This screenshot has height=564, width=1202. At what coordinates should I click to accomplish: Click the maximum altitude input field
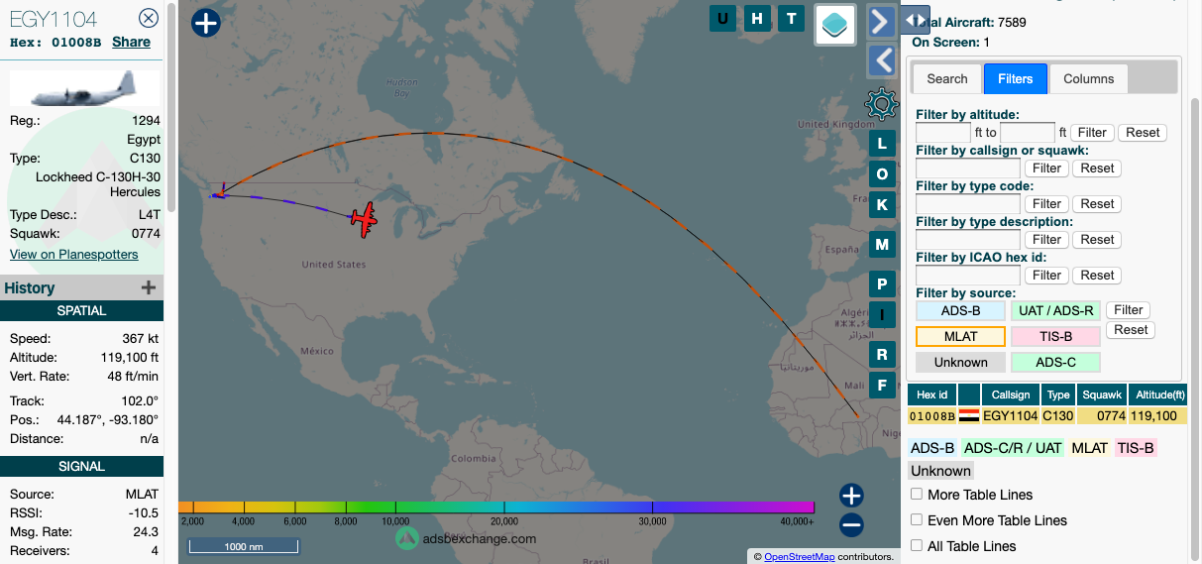(1028, 132)
